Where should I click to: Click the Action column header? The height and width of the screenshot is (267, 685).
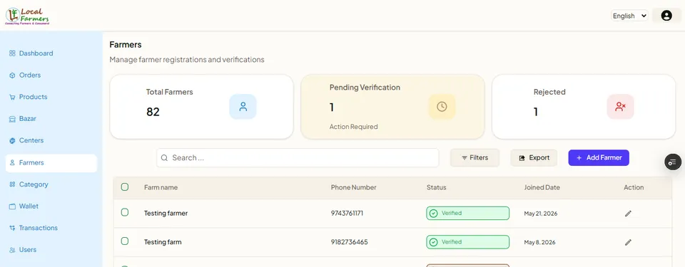coord(634,187)
